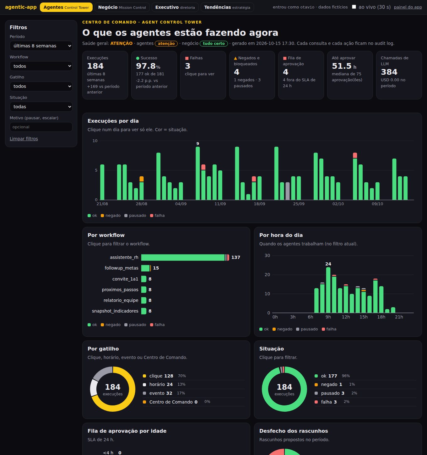Screen dimensions: 427x455
Task: Go to the Executivo diretoria tab
Action: pyautogui.click(x=175, y=7)
